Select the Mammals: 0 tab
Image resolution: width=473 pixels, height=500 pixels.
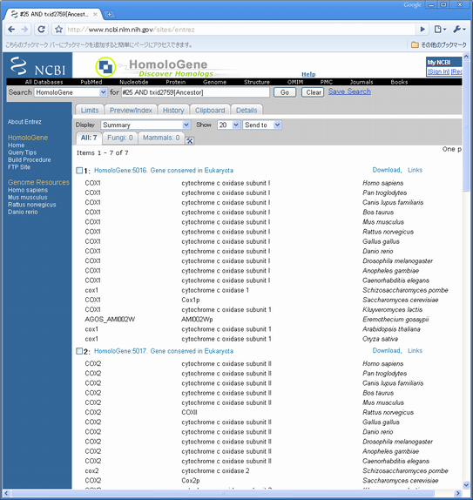161,138
